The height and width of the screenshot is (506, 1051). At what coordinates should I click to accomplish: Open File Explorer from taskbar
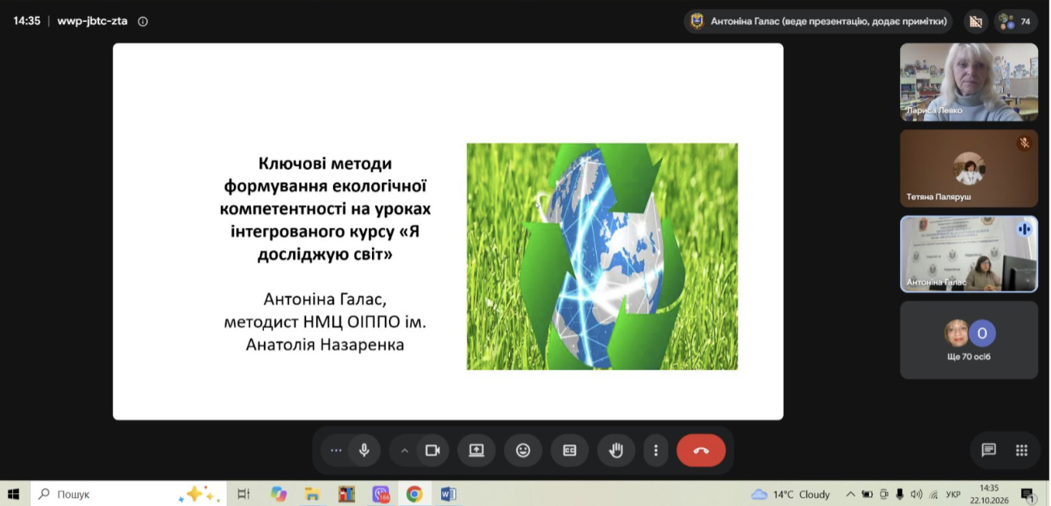tap(312, 494)
